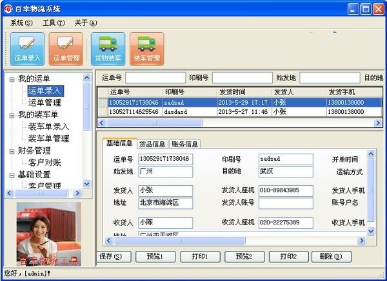Collapse the 我的装车单 tree node
This screenshot has height=281, width=387.
point(12,115)
